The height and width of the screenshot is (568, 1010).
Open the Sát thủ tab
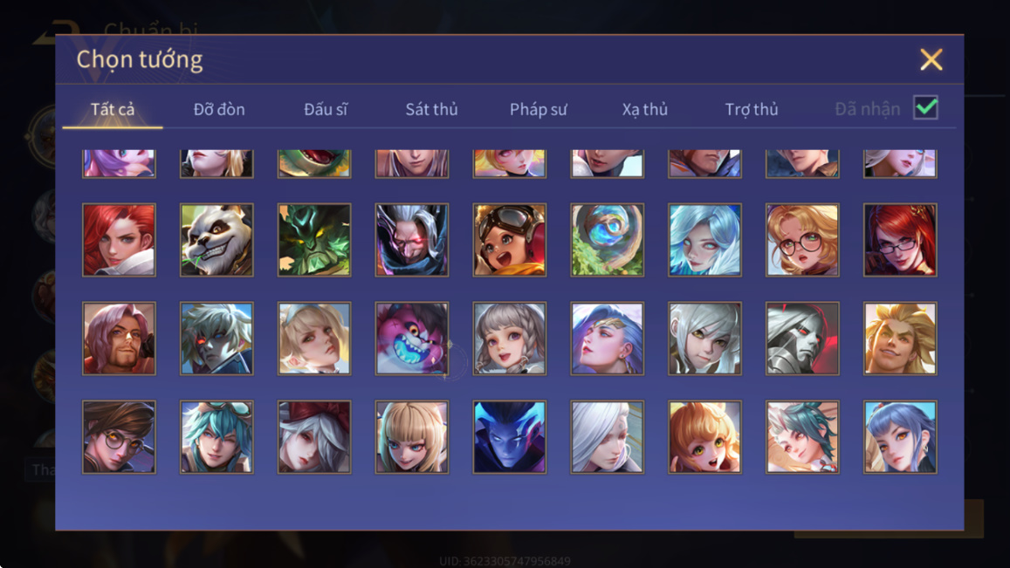point(431,109)
